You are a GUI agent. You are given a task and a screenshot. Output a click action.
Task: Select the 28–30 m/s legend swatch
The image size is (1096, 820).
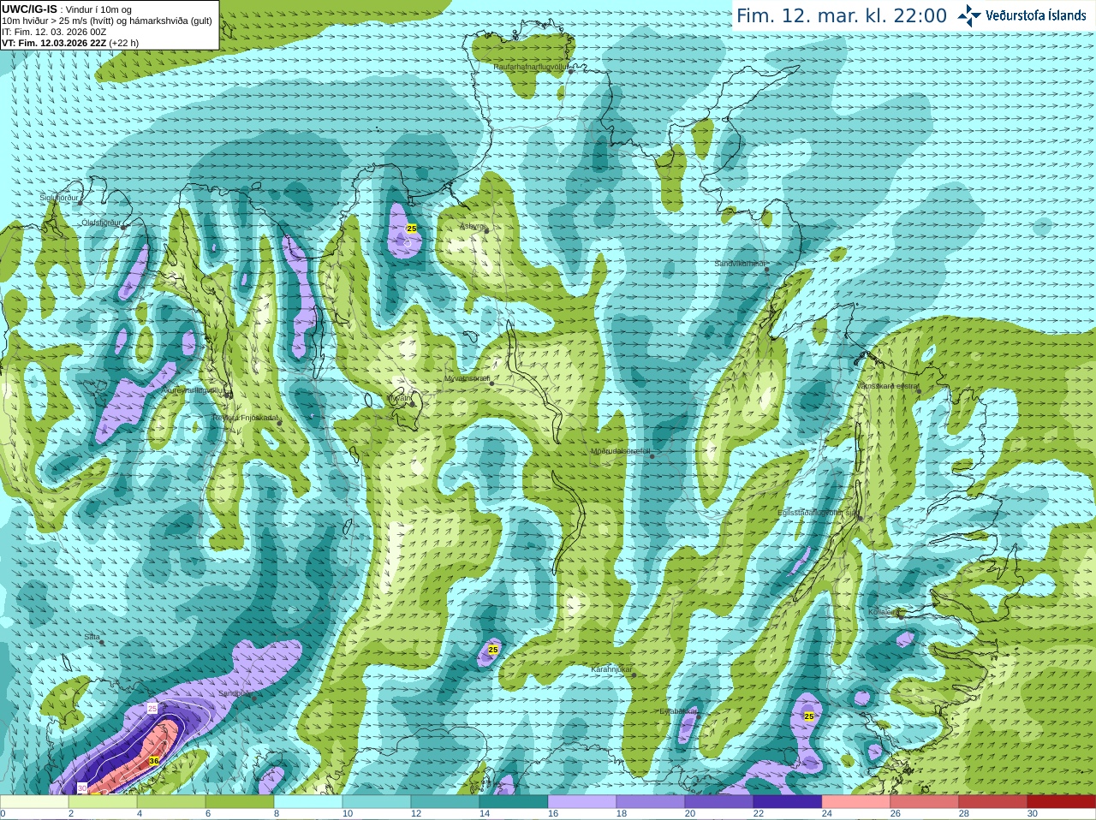(x=993, y=802)
